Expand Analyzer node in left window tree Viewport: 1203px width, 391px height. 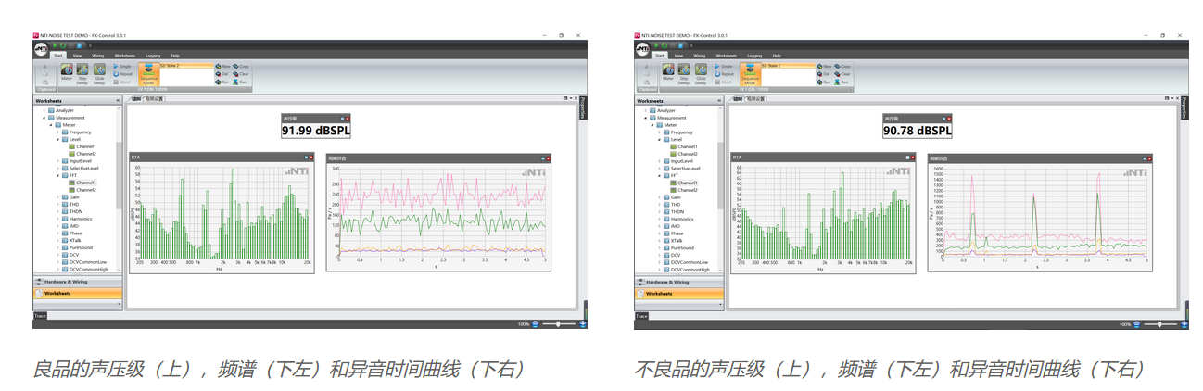[44, 110]
